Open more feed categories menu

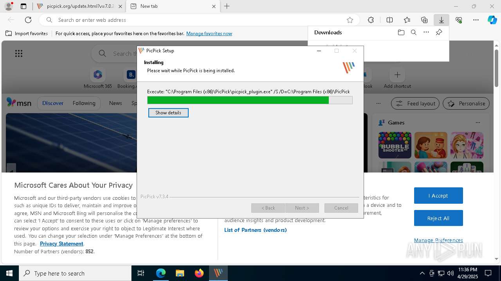pos(378,103)
